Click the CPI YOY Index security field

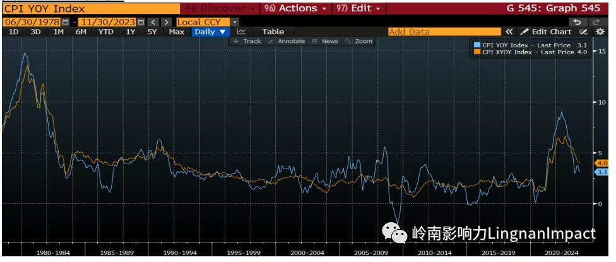tap(91, 8)
